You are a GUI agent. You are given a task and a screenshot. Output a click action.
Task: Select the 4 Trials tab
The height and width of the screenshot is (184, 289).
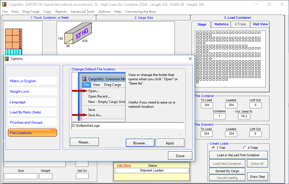[240, 24]
